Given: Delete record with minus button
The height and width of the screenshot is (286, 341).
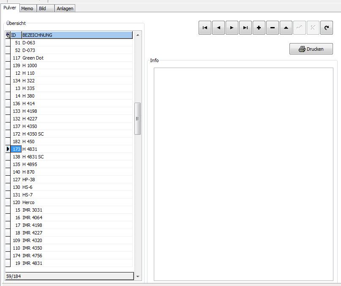Looking at the screenshot, I should tap(273, 27).
